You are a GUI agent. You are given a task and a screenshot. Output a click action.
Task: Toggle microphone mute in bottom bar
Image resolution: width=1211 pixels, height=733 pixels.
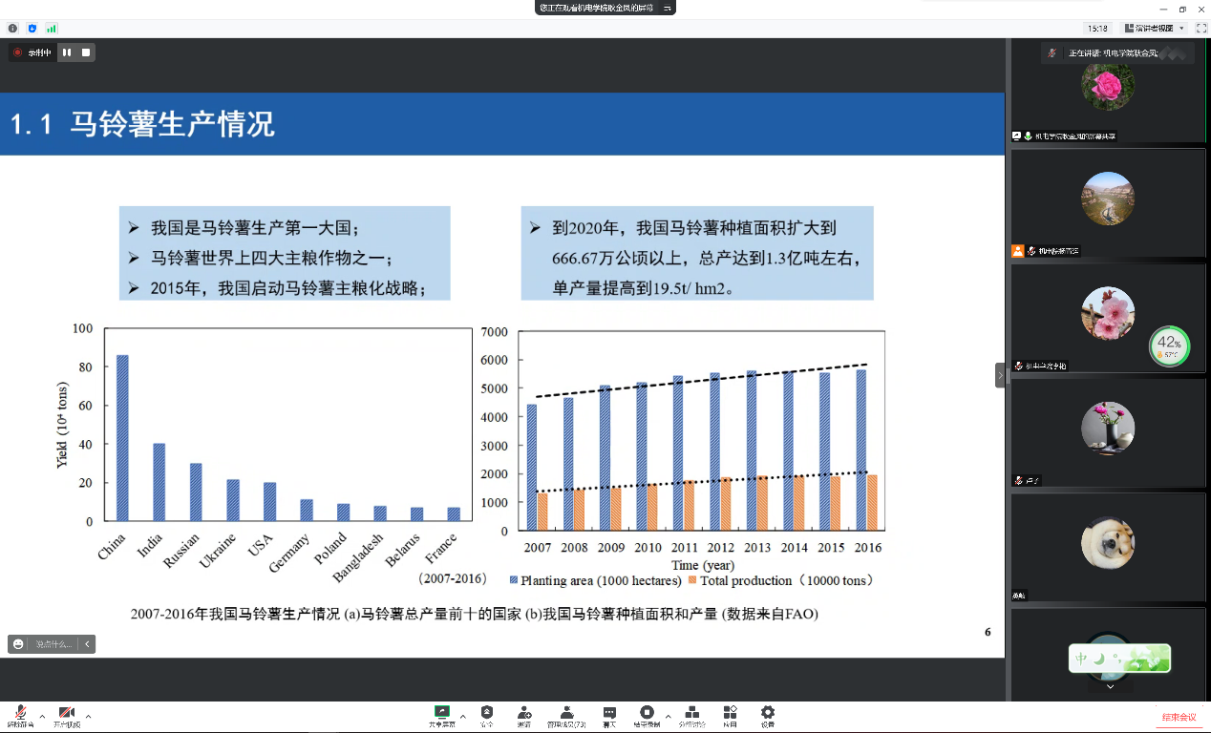pyautogui.click(x=20, y=715)
